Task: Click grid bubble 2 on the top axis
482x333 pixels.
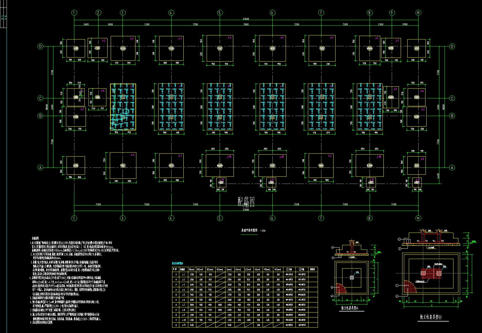Action: 98,13
